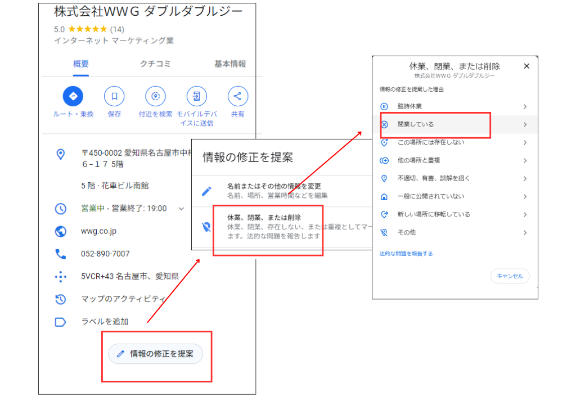
Task: Save the listing with the 保存 bookmark icon
Action: pyautogui.click(x=114, y=96)
